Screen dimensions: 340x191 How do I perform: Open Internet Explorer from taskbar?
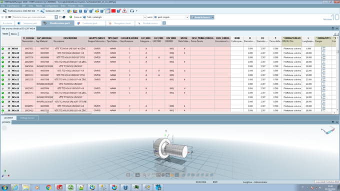click(15, 188)
